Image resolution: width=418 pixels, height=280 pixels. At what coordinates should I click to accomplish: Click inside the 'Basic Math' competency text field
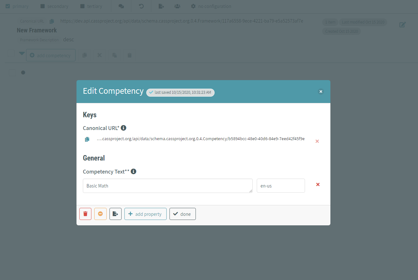pyautogui.click(x=168, y=186)
